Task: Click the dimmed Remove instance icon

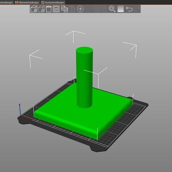Action: pyautogui.click(x=88, y=9)
